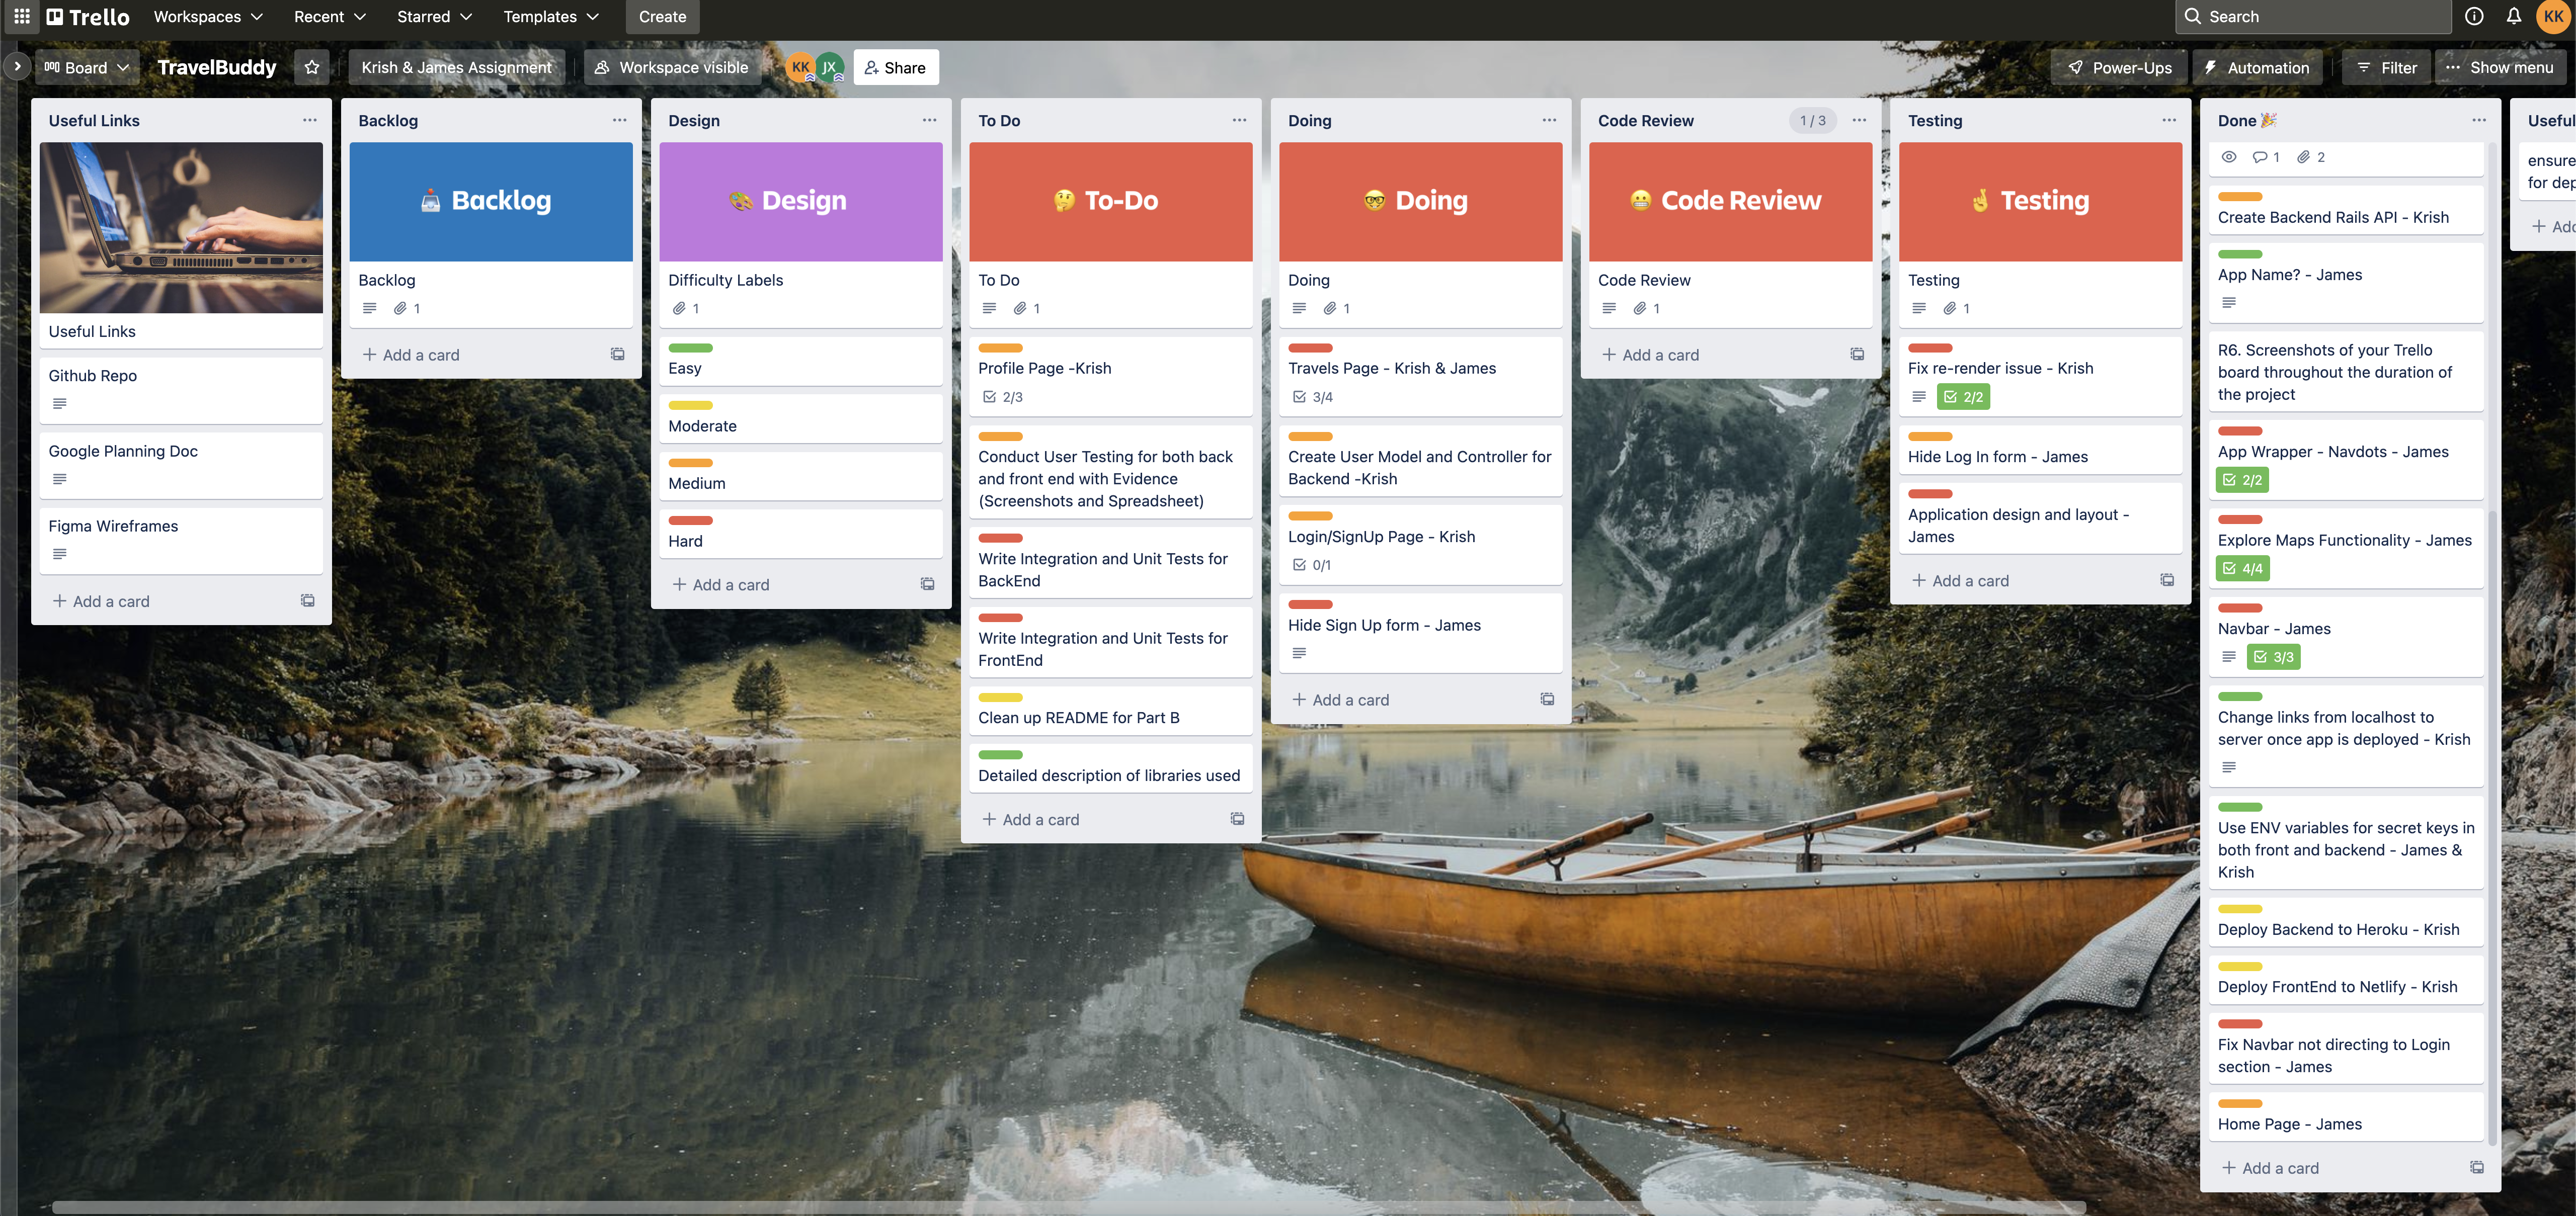Star the TravelBuddy board

[x=312, y=67]
